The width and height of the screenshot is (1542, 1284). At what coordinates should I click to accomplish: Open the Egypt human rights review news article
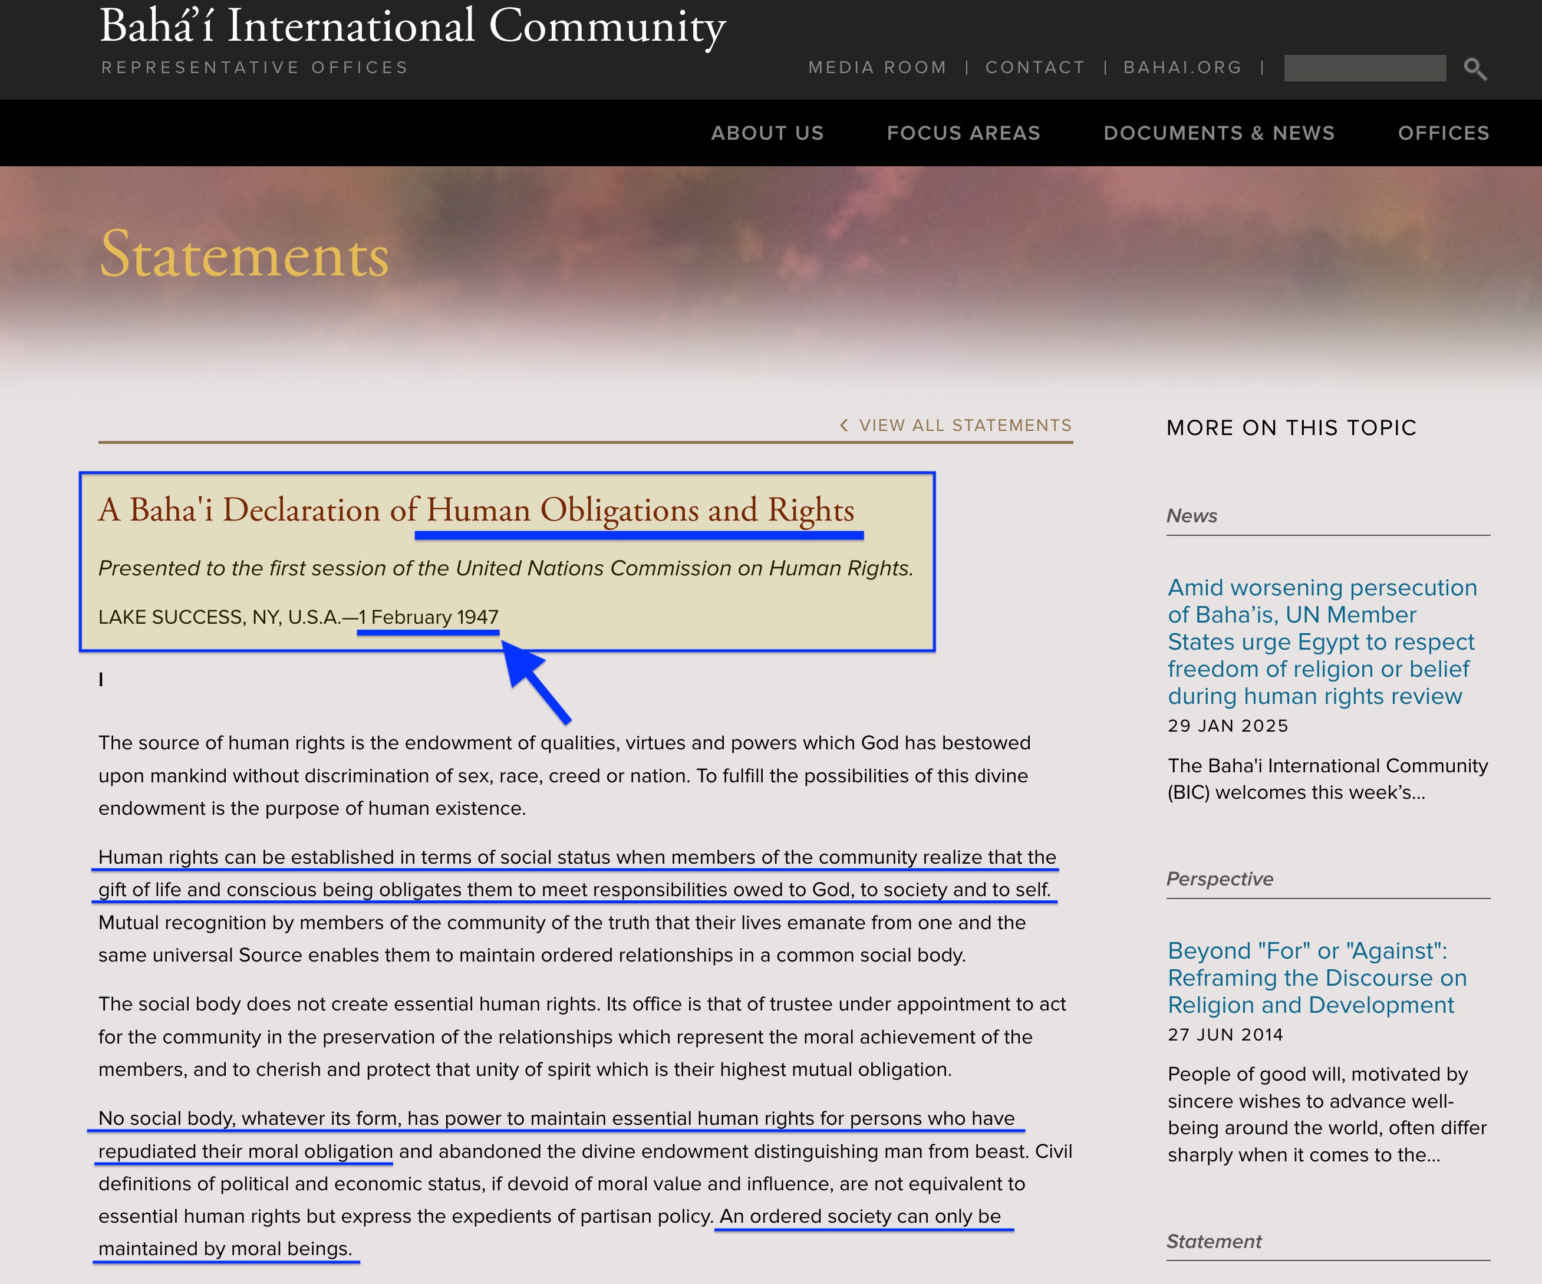[x=1322, y=641]
